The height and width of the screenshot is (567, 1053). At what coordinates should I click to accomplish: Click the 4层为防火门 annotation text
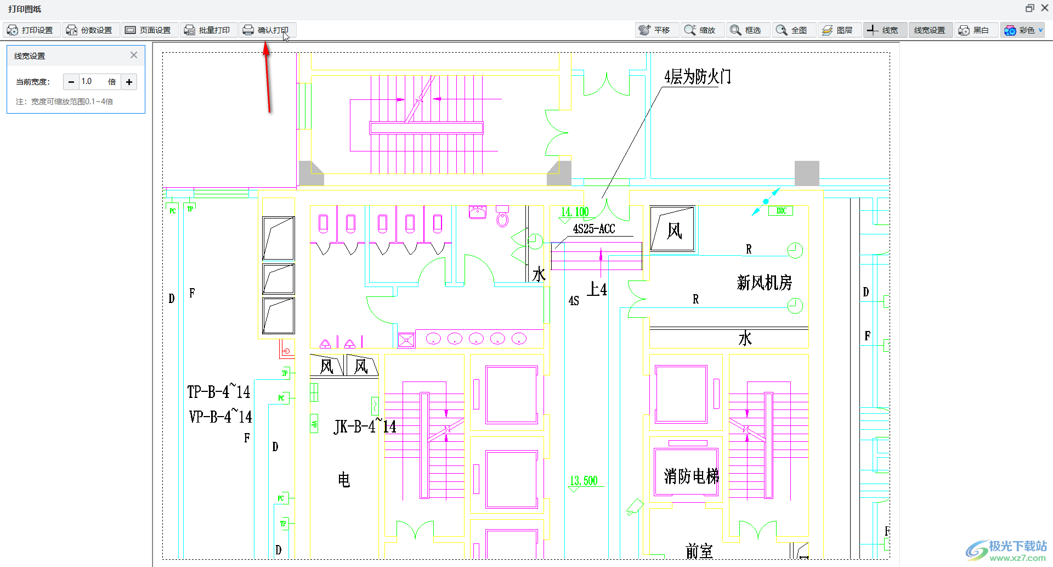[697, 77]
